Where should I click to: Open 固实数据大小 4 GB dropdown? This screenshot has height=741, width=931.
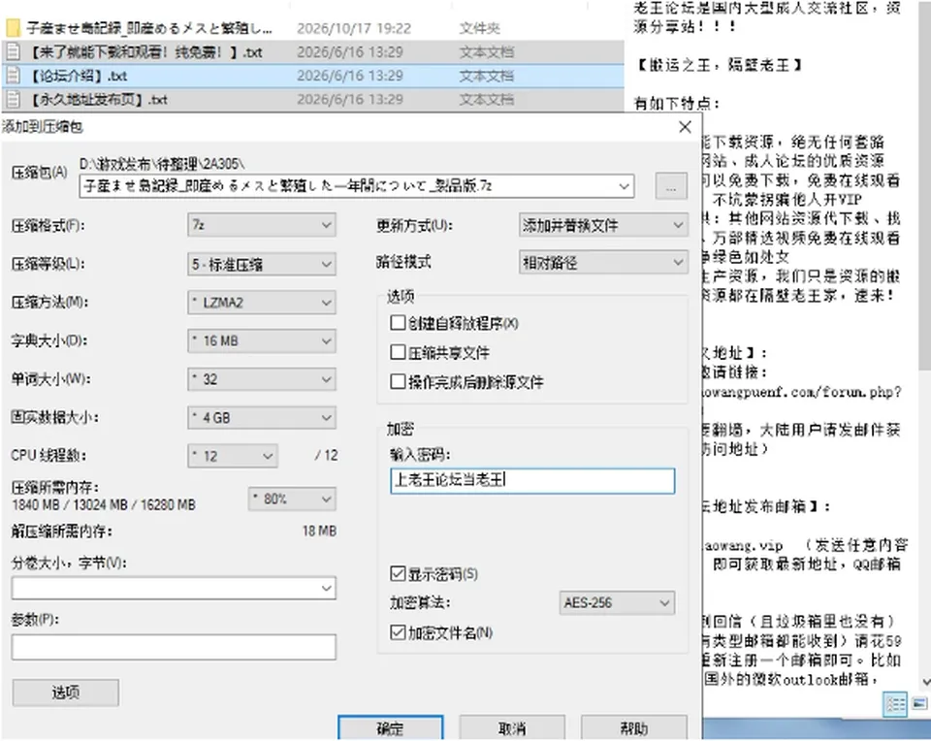[x=262, y=417]
